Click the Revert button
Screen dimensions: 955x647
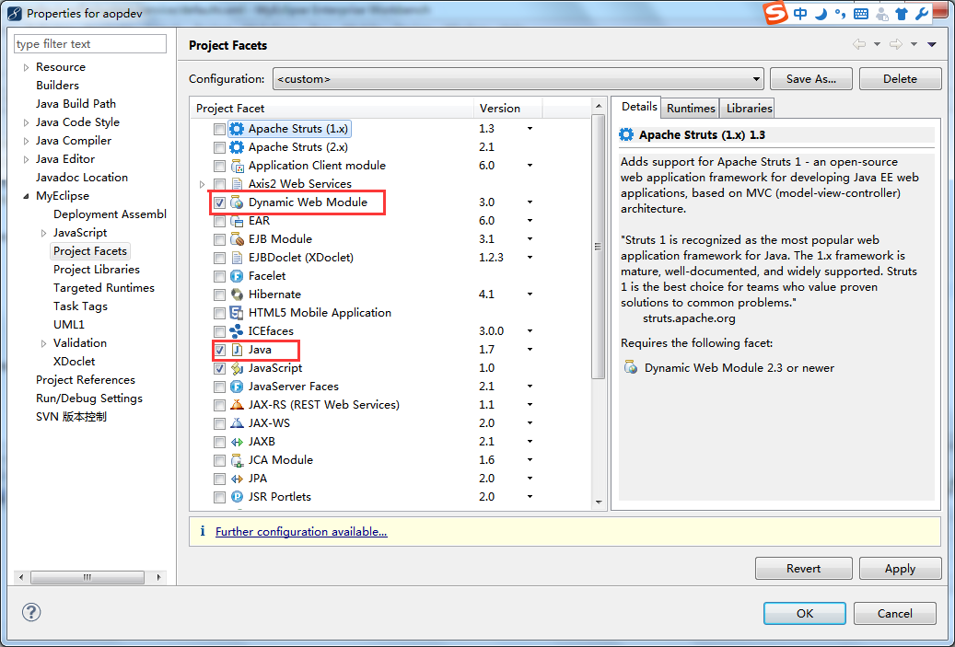coord(803,569)
